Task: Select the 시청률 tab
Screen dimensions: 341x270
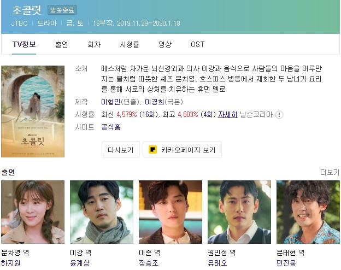Action: pyautogui.click(x=130, y=44)
